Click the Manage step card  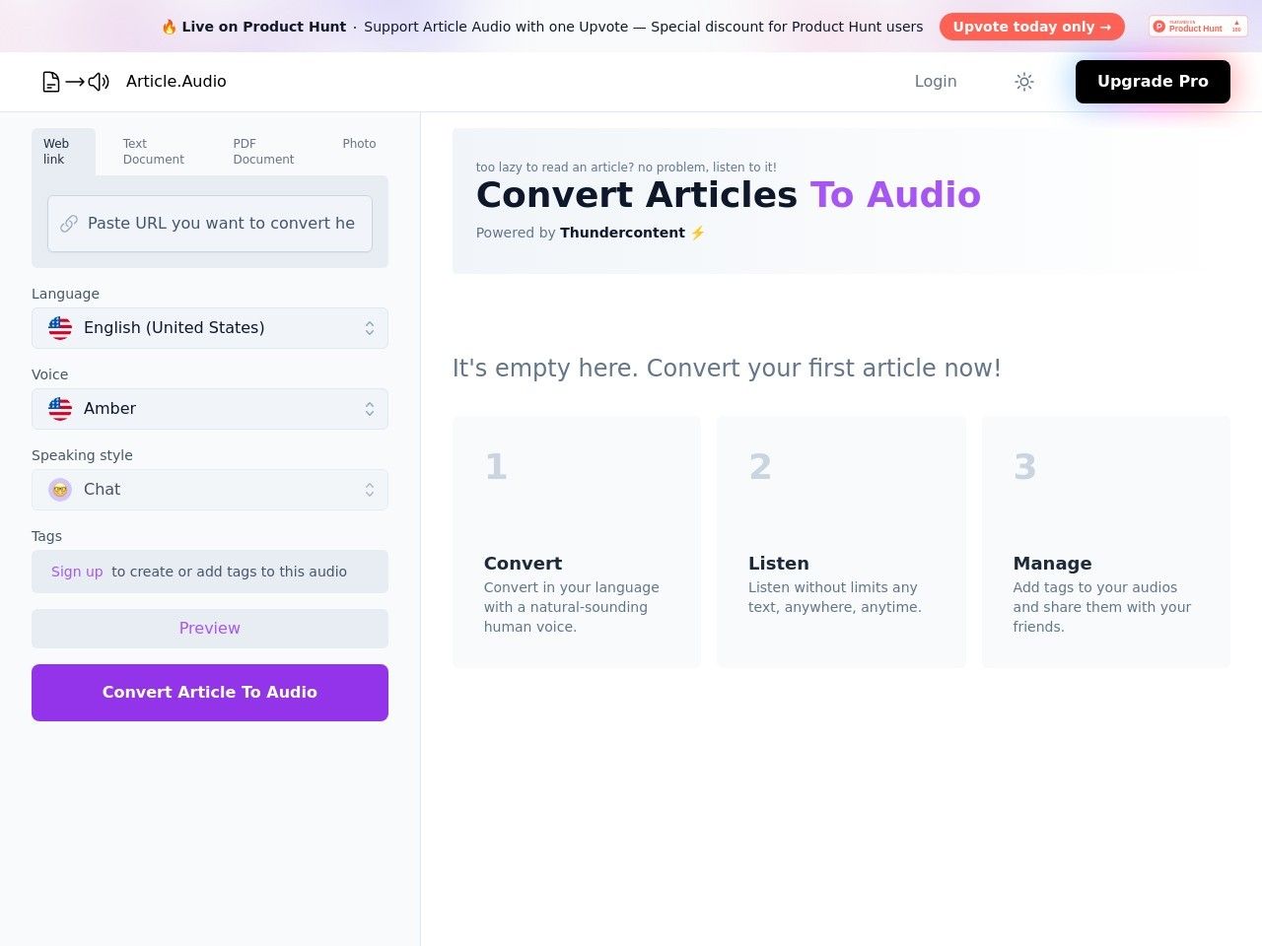(x=1105, y=542)
